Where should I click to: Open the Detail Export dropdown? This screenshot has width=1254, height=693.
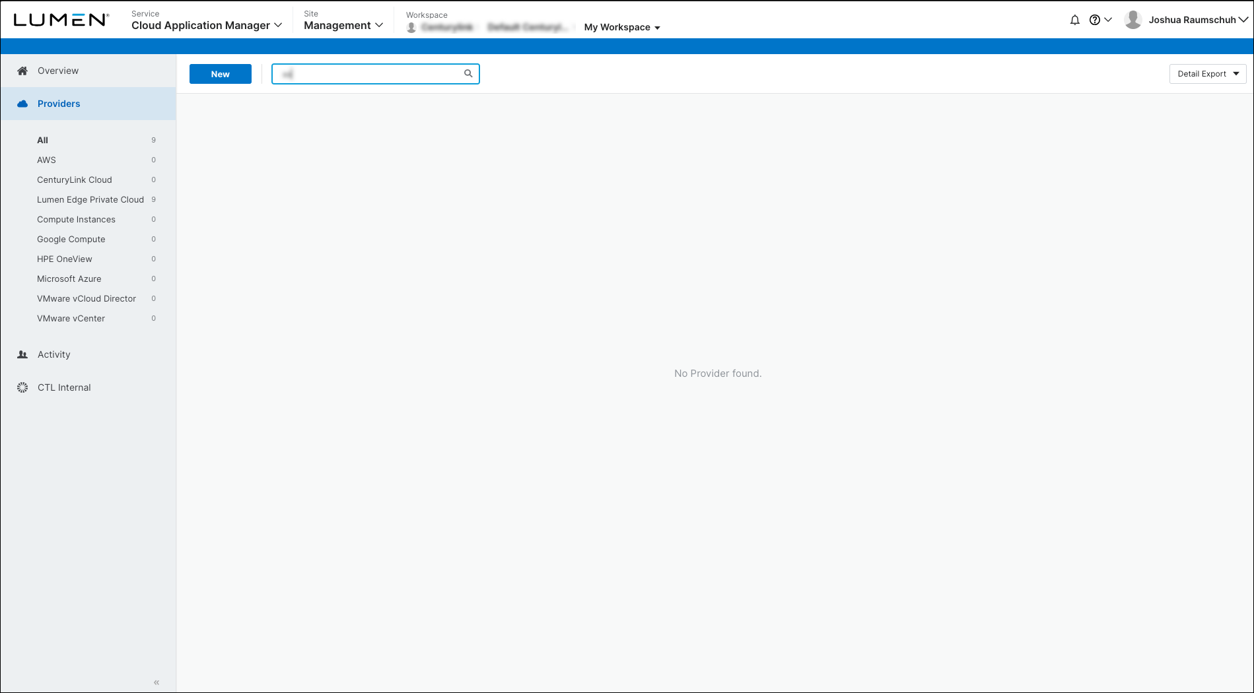[x=1208, y=74]
